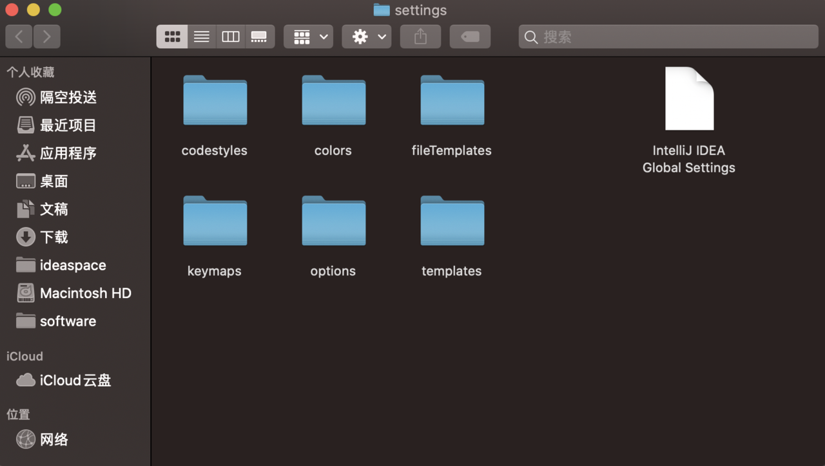Image resolution: width=825 pixels, height=466 pixels.
Task: Select the keymaps folder
Action: pos(215,221)
